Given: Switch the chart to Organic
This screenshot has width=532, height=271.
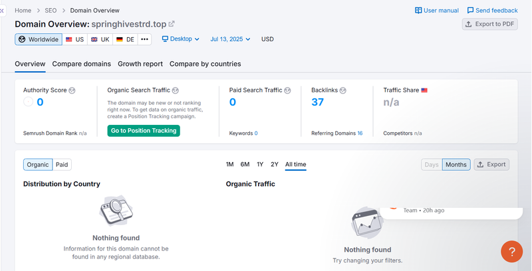Looking at the screenshot, I should pos(38,165).
